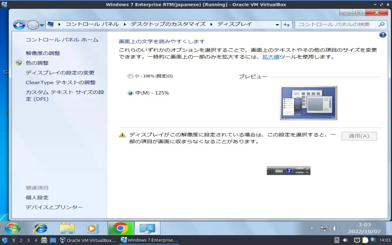Open recent pages dropdown next to nav arrows

42,25
